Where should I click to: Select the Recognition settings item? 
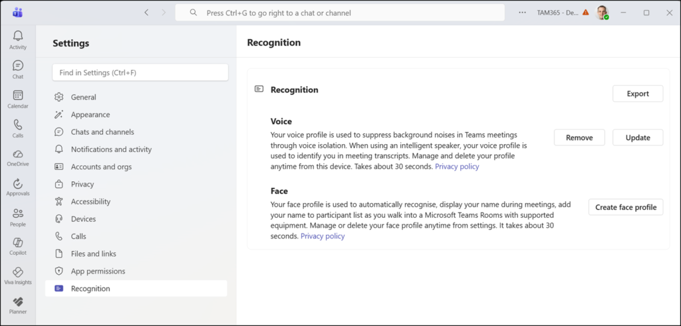136,288
